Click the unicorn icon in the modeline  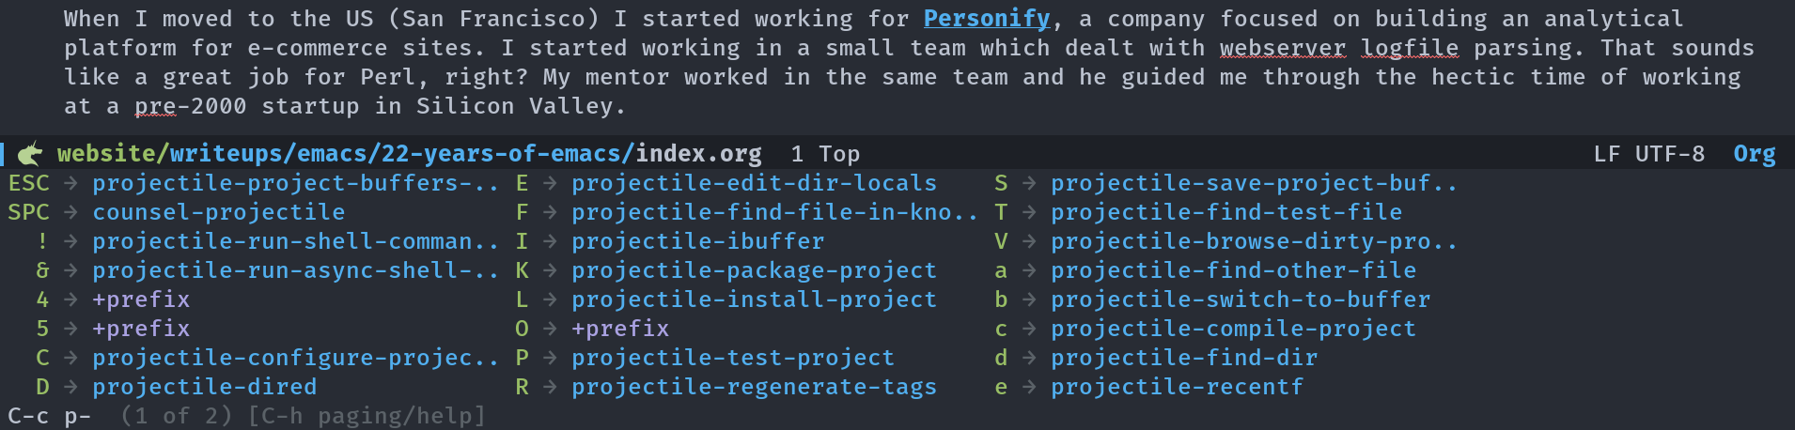click(x=31, y=153)
